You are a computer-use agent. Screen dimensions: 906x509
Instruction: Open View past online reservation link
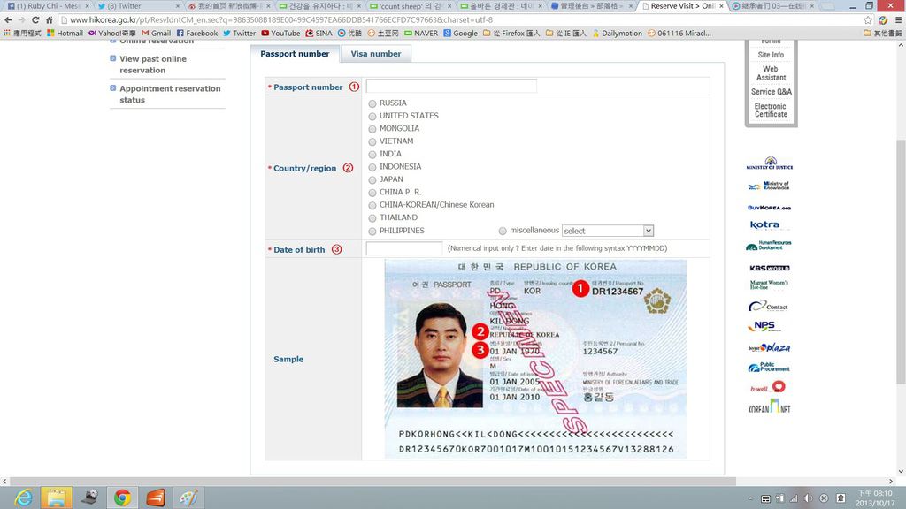pyautogui.click(x=153, y=65)
